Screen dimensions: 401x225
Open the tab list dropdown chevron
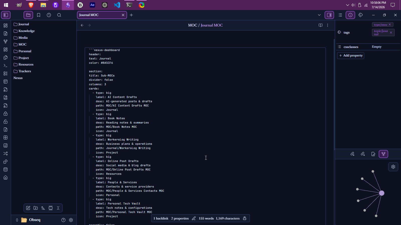click(x=319, y=15)
